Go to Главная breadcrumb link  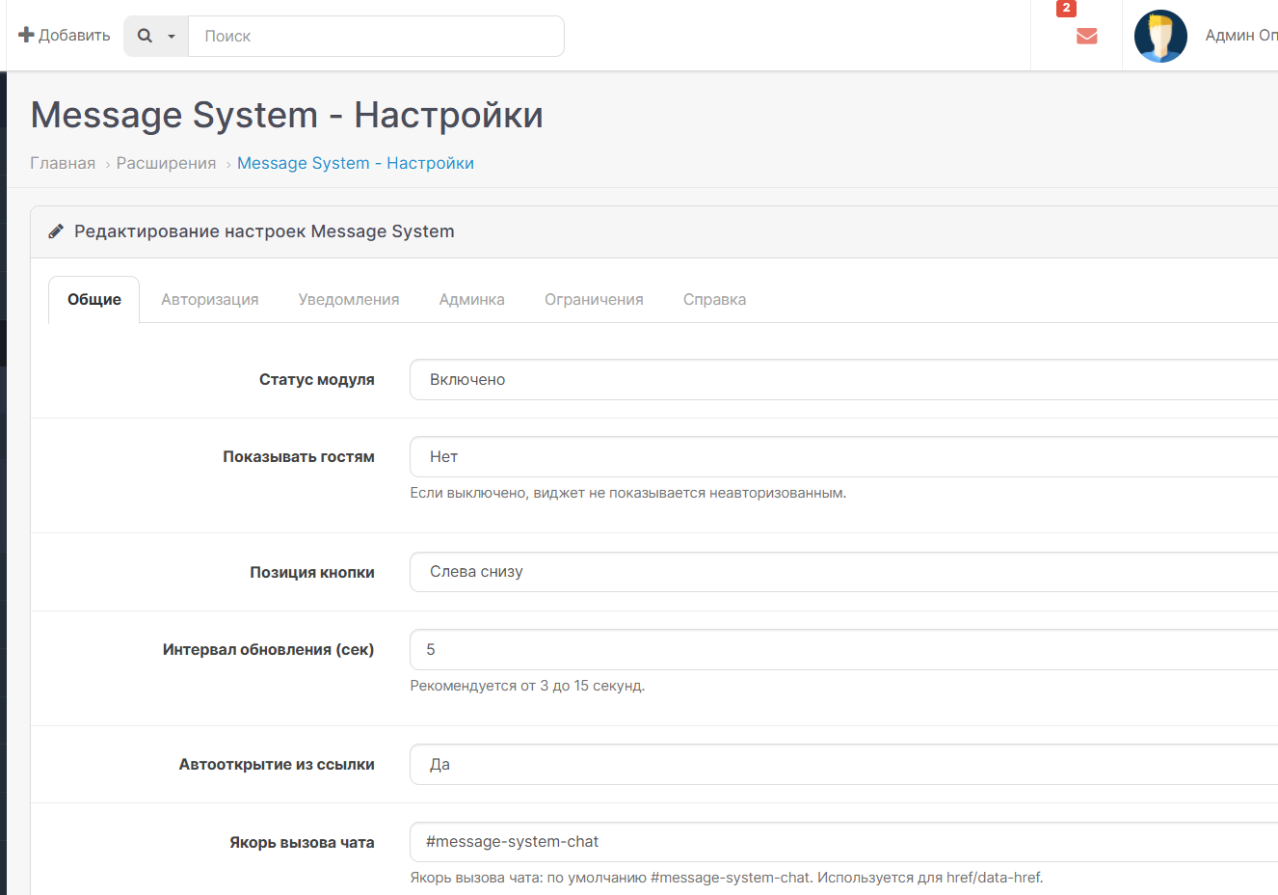pos(63,163)
